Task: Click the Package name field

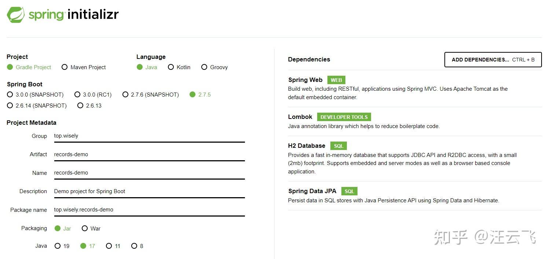Action: pyautogui.click(x=149, y=210)
